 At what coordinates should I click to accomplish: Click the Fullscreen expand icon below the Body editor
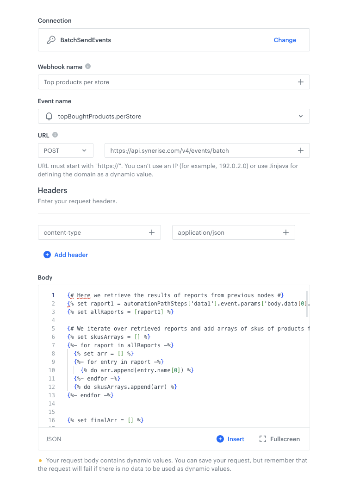pos(263,439)
